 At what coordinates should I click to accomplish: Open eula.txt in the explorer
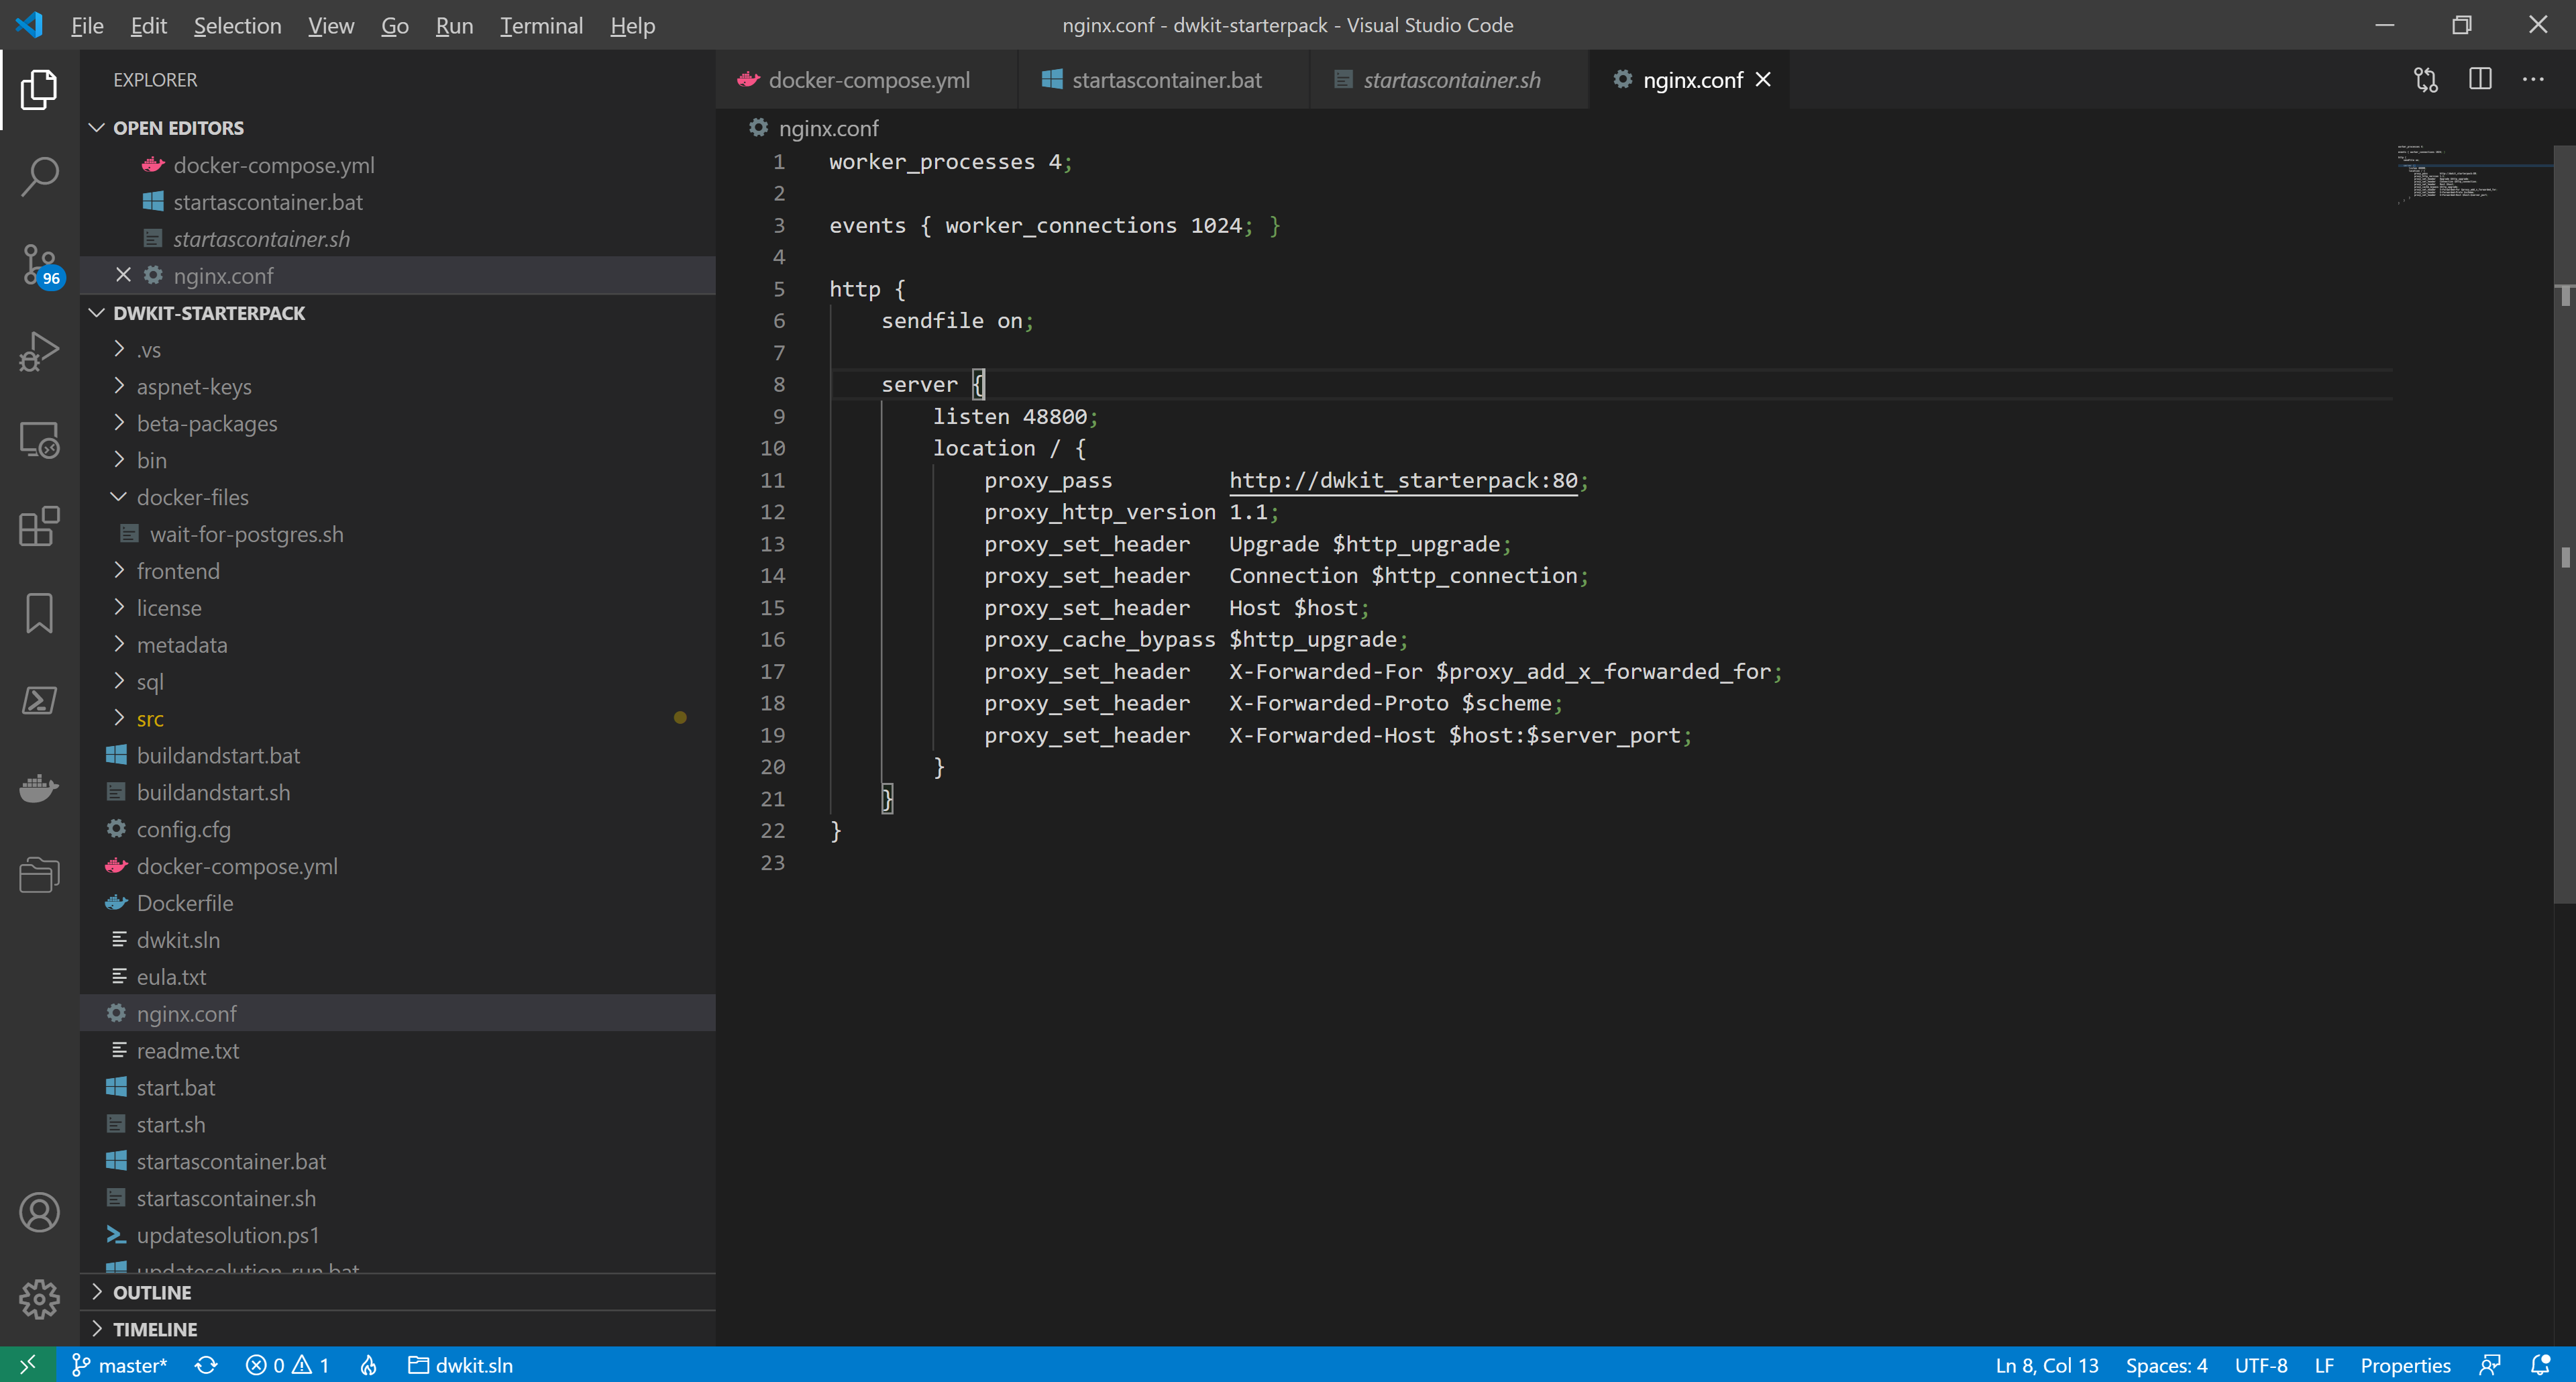(398, 976)
